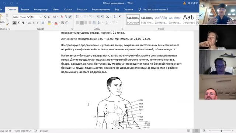The image size is (236, 133).
Task: Click the phonetic guide icon
Action: click(x=66, y=17)
